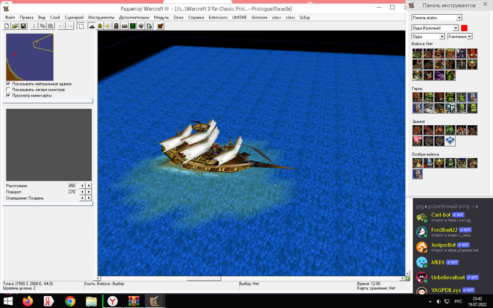Open the Инструменты menu
The width and height of the screenshot is (493, 308).
(x=101, y=17)
